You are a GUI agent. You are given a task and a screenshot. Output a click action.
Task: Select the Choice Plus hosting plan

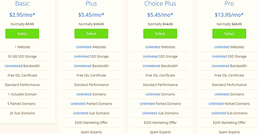(x=160, y=34)
